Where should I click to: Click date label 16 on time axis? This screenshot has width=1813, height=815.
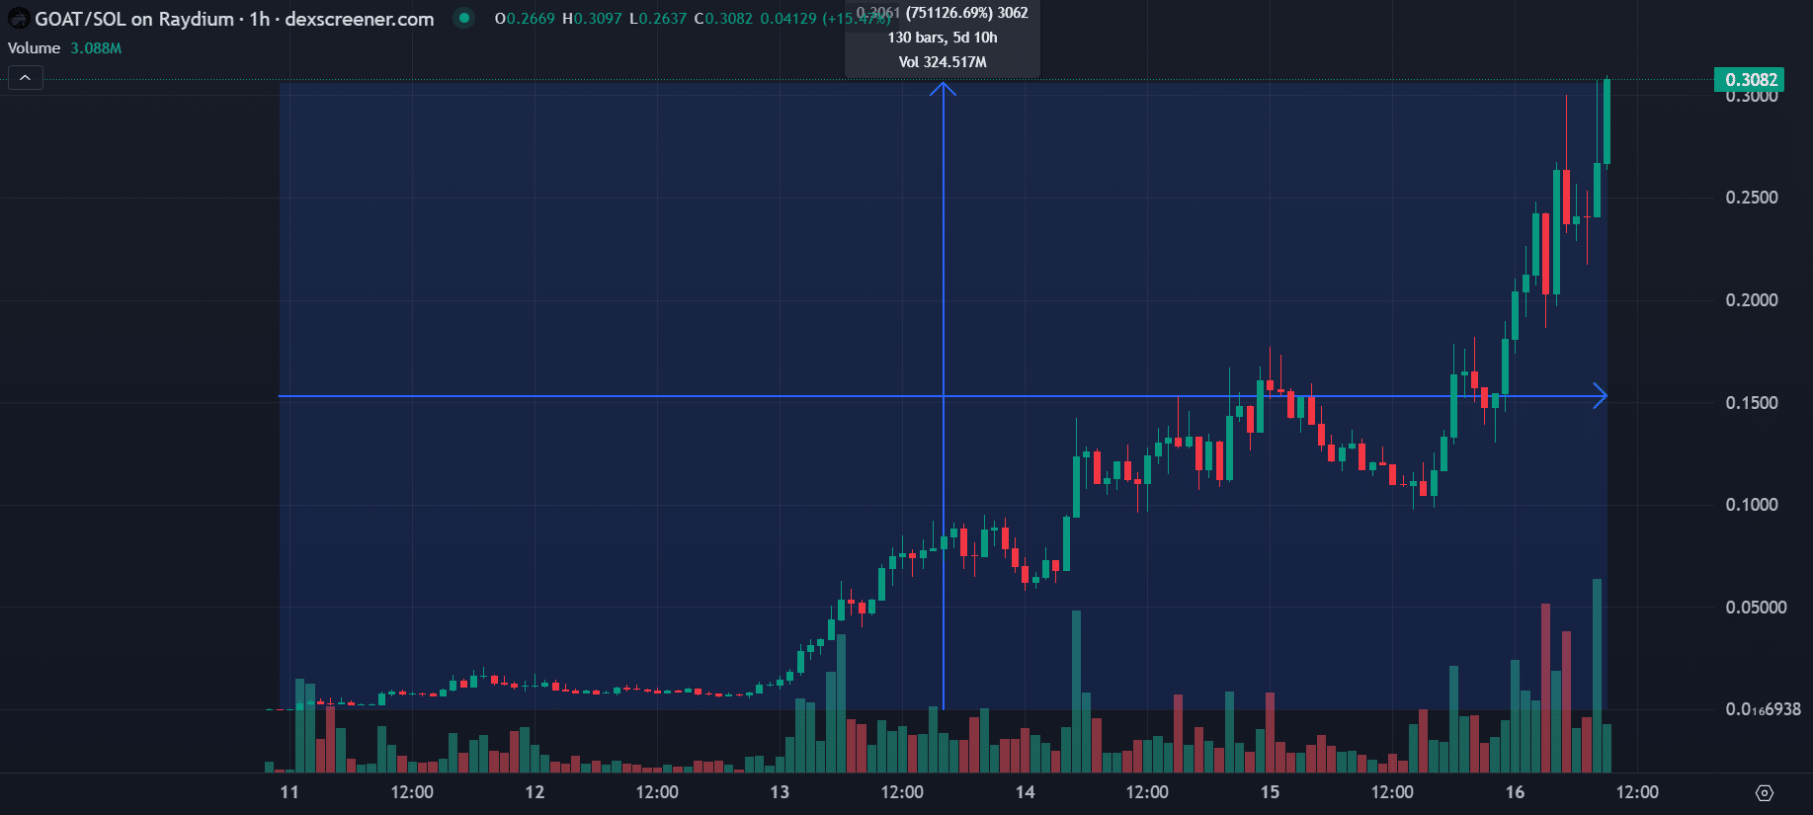(x=1515, y=792)
